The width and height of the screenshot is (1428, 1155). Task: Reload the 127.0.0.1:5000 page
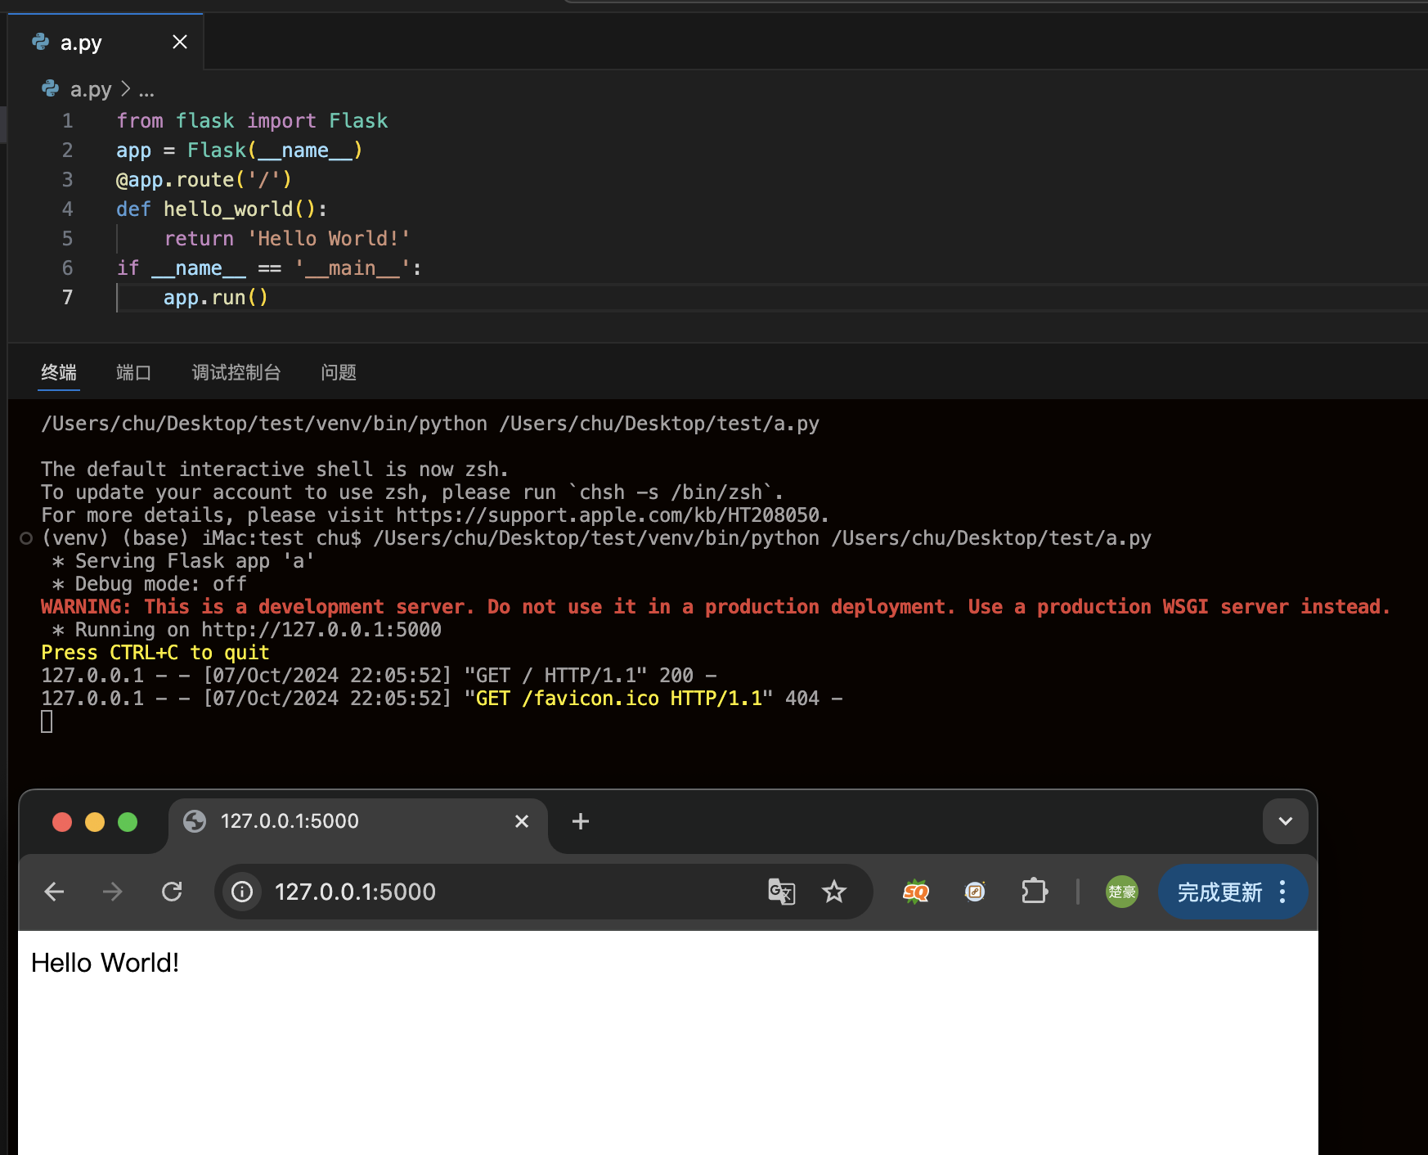coord(172,892)
